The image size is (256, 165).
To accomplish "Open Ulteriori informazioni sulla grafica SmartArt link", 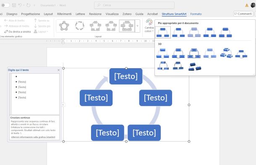I will coord(33,137).
